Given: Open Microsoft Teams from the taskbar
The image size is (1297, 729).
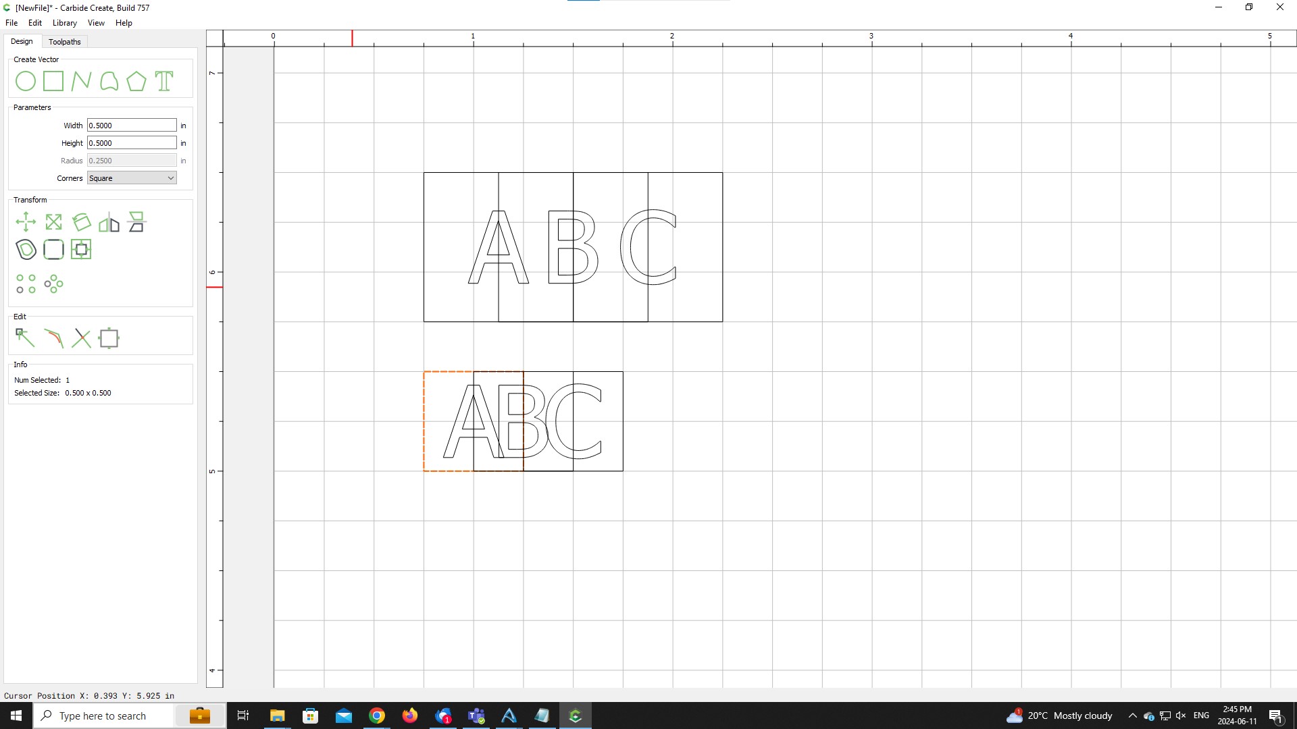Looking at the screenshot, I should [476, 715].
